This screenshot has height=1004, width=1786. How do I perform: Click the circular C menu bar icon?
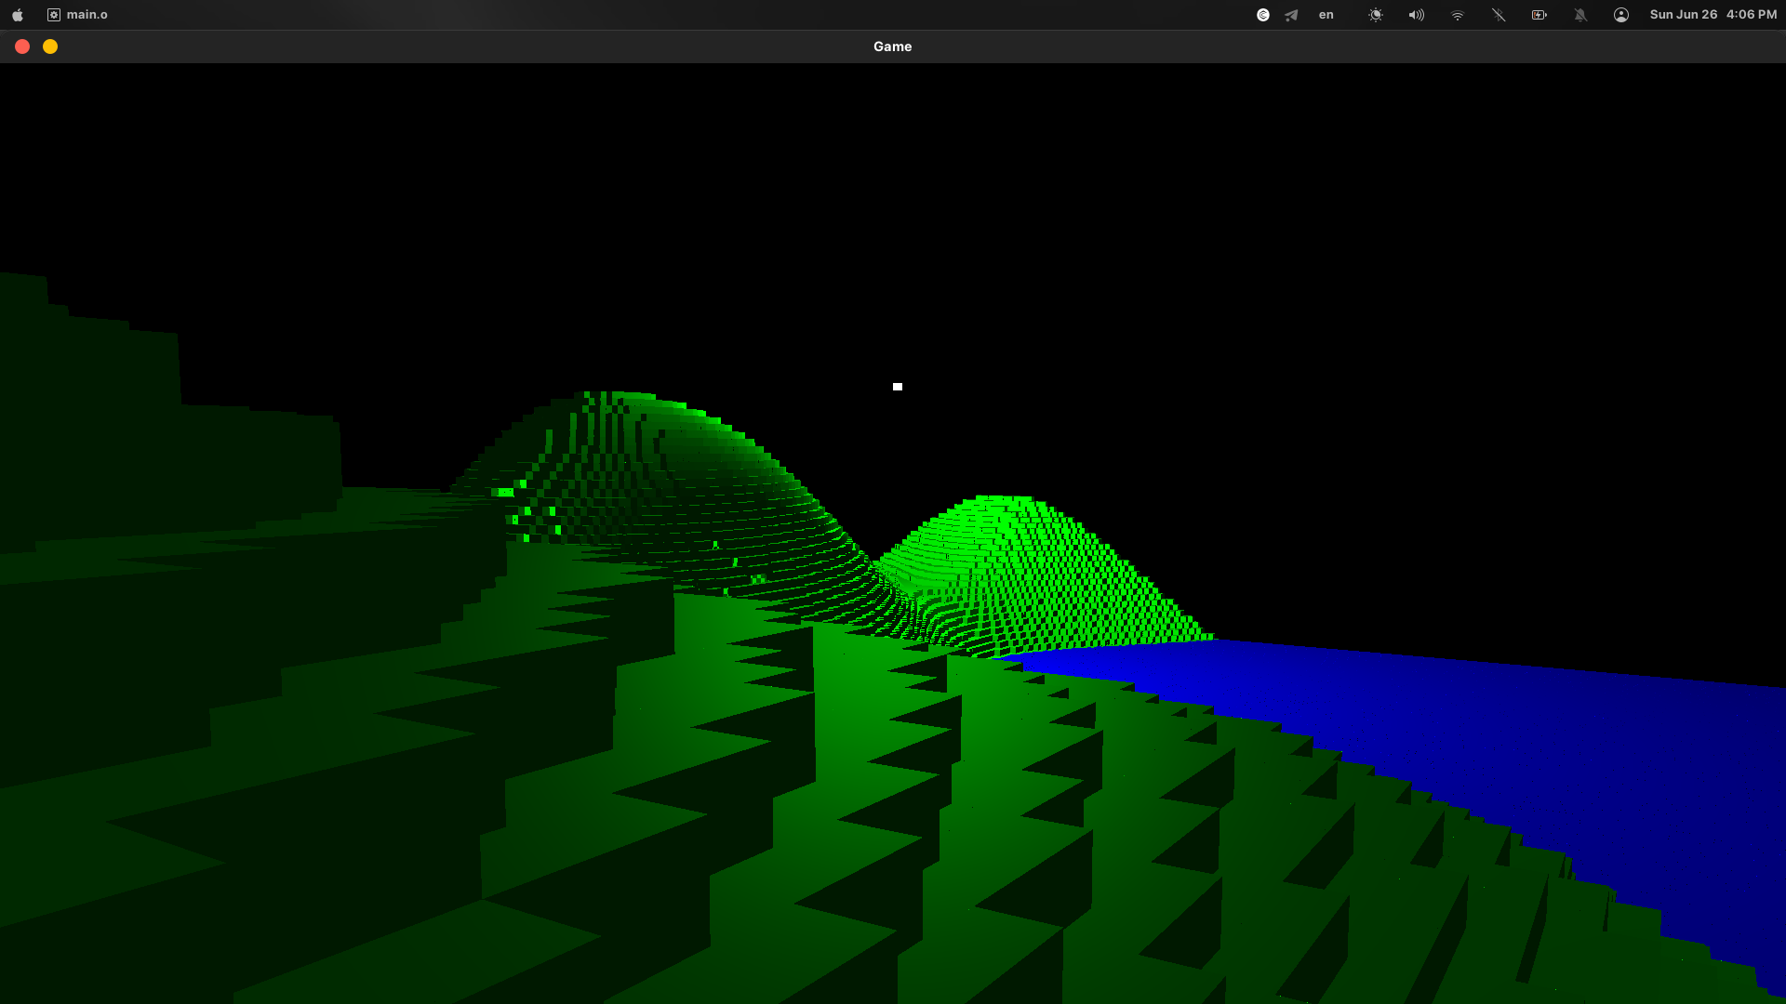[x=1262, y=15]
